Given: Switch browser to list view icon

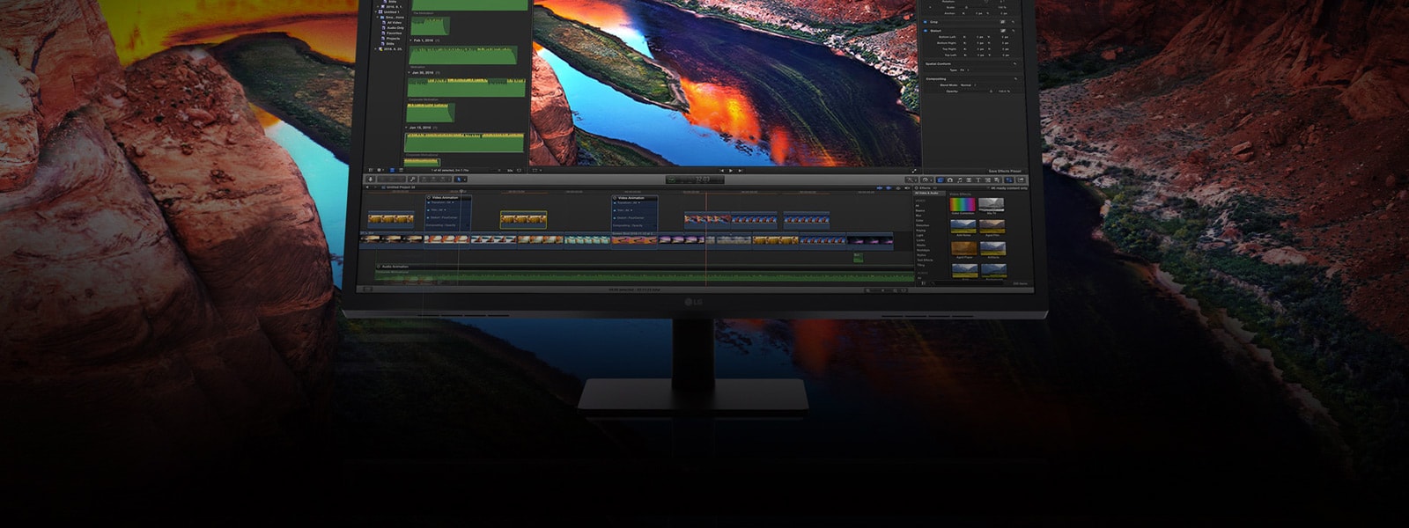Looking at the screenshot, I should [401, 170].
